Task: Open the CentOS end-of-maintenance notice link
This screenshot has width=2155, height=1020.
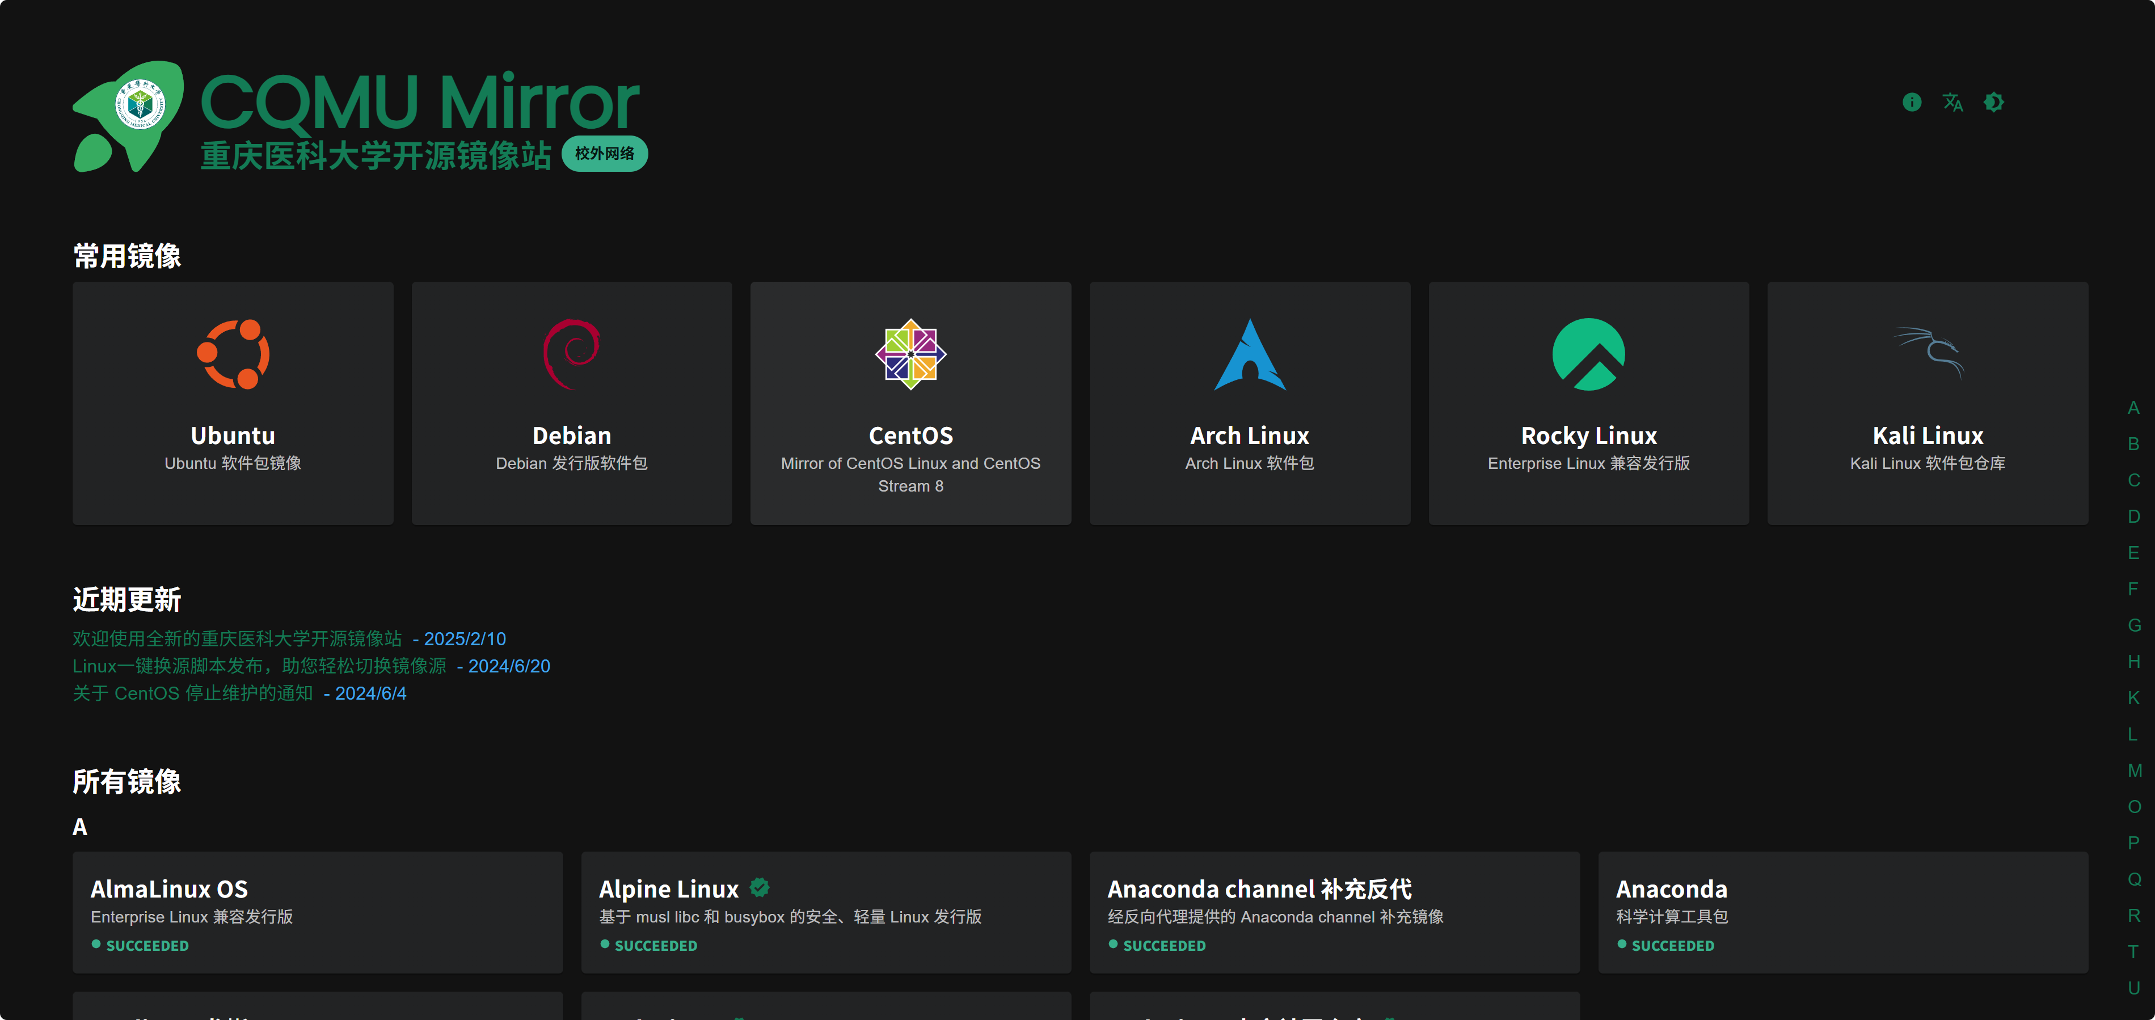Action: click(192, 693)
